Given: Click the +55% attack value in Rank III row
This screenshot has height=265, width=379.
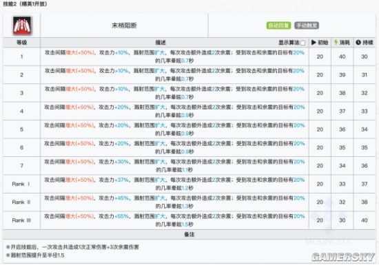Looking at the screenshot, I should point(121,216).
